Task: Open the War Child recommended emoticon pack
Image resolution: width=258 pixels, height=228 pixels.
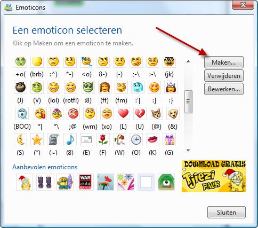Action: coord(85,182)
